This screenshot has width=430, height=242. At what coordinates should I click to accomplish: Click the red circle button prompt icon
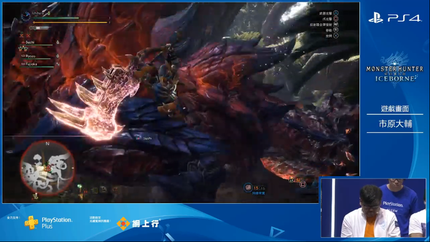click(x=336, y=18)
